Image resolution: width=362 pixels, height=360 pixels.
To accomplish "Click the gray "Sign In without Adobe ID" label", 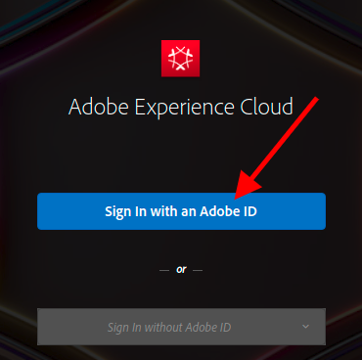I will [x=169, y=327].
